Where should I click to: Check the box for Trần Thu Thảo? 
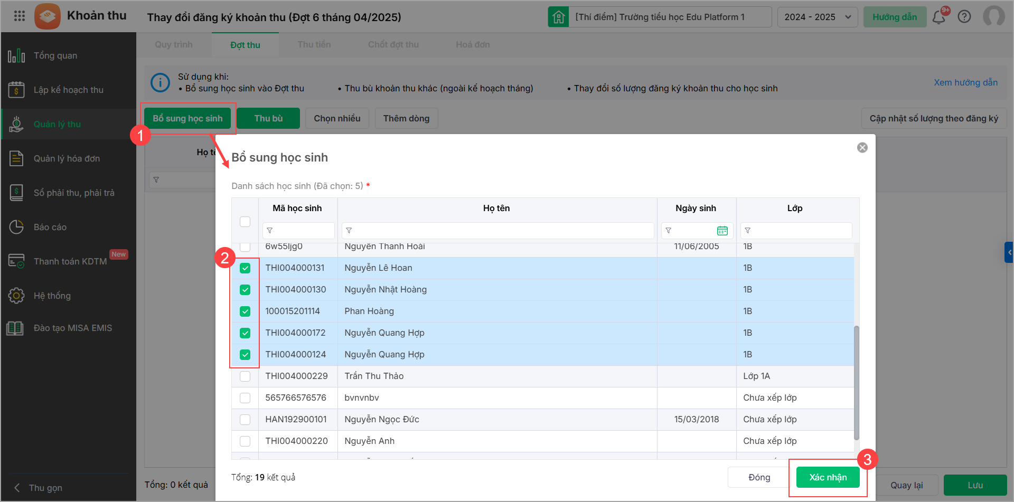[x=245, y=376]
